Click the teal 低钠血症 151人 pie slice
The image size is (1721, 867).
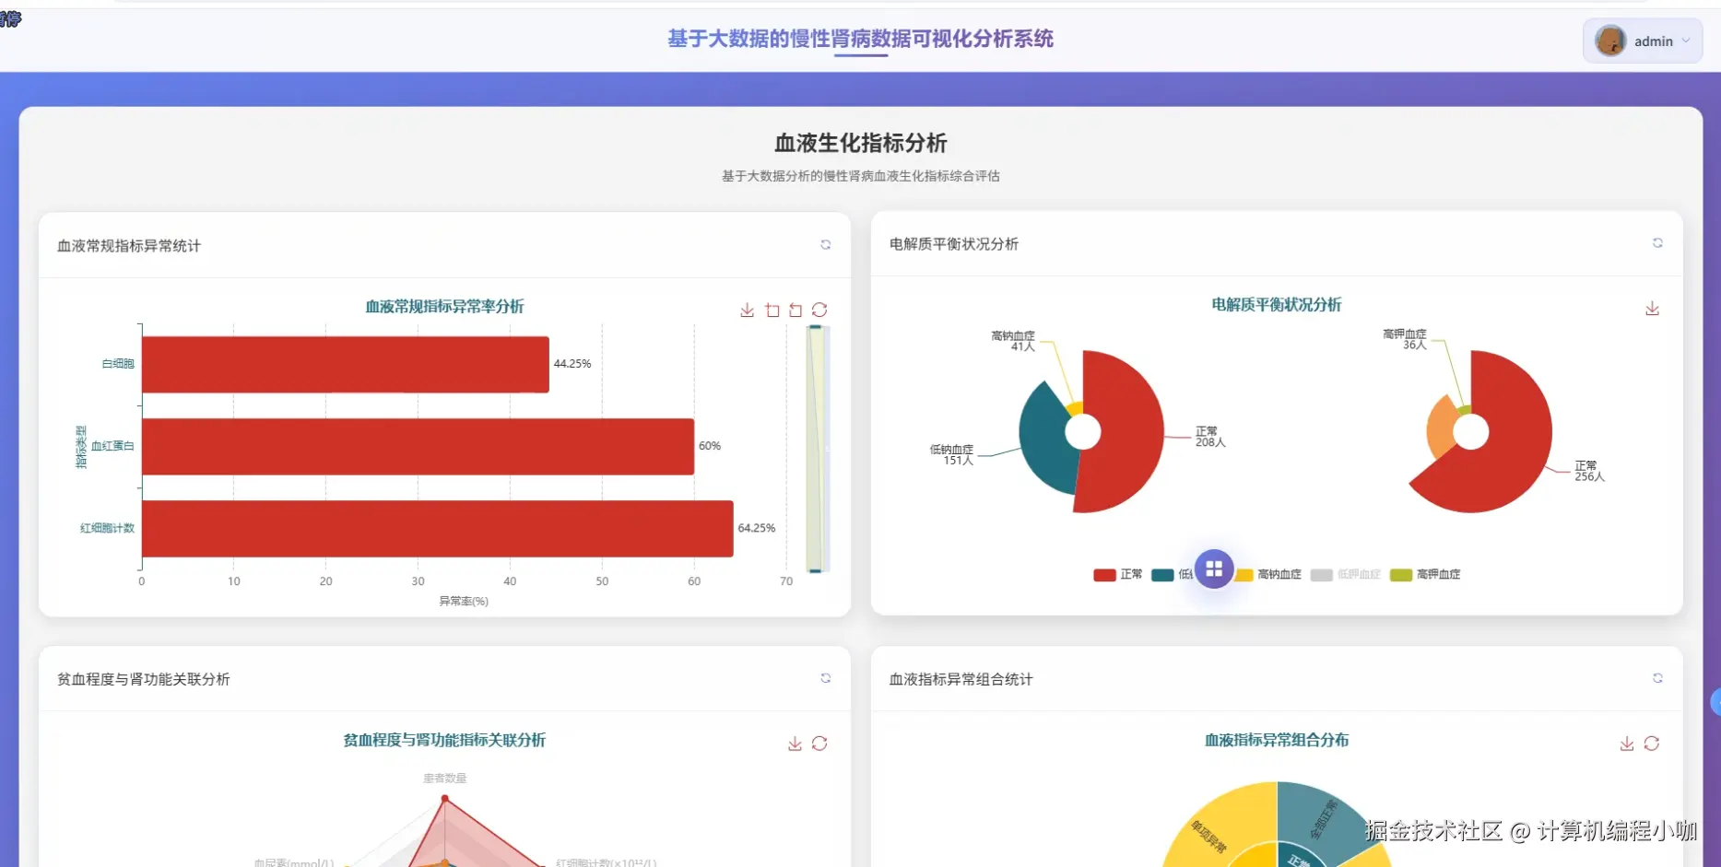coord(1044,442)
